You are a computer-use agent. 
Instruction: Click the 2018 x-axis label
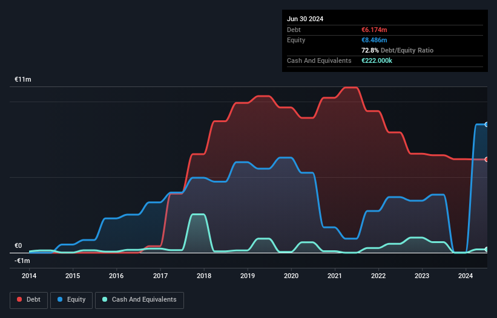pos(204,276)
